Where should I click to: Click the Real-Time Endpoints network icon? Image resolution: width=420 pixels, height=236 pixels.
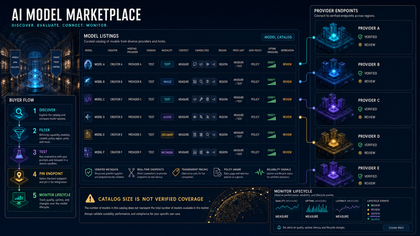point(131,173)
